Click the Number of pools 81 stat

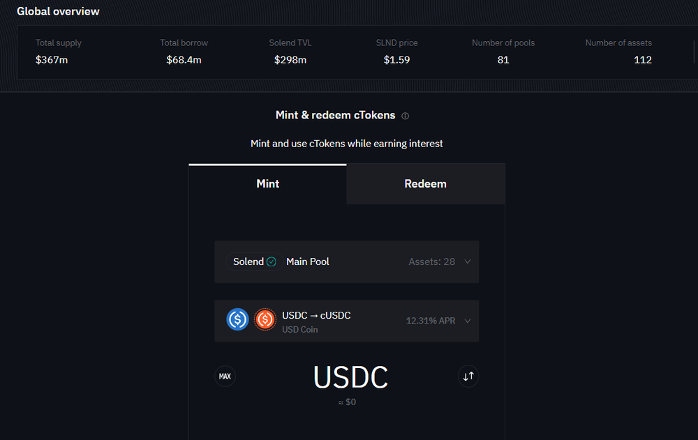[x=503, y=52]
